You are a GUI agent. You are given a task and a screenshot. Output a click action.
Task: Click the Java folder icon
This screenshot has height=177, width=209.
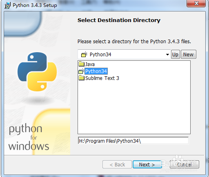pyautogui.click(x=82, y=64)
